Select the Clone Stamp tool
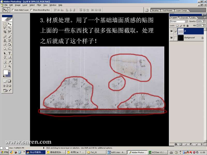Viewport: 207px width, 155px height. pyautogui.click(x=5, y=41)
